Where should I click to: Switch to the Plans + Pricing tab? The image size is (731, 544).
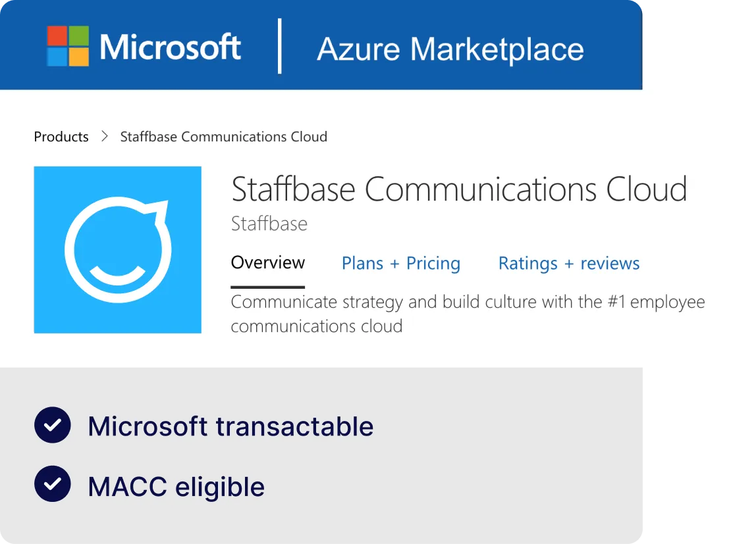pos(400,263)
